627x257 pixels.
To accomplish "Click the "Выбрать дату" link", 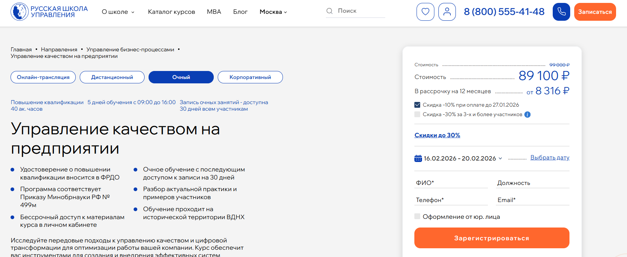I will pyautogui.click(x=549, y=158).
